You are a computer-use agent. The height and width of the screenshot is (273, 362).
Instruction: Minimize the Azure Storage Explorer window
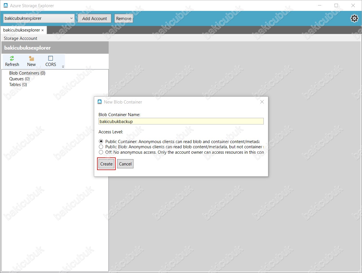[320, 5]
